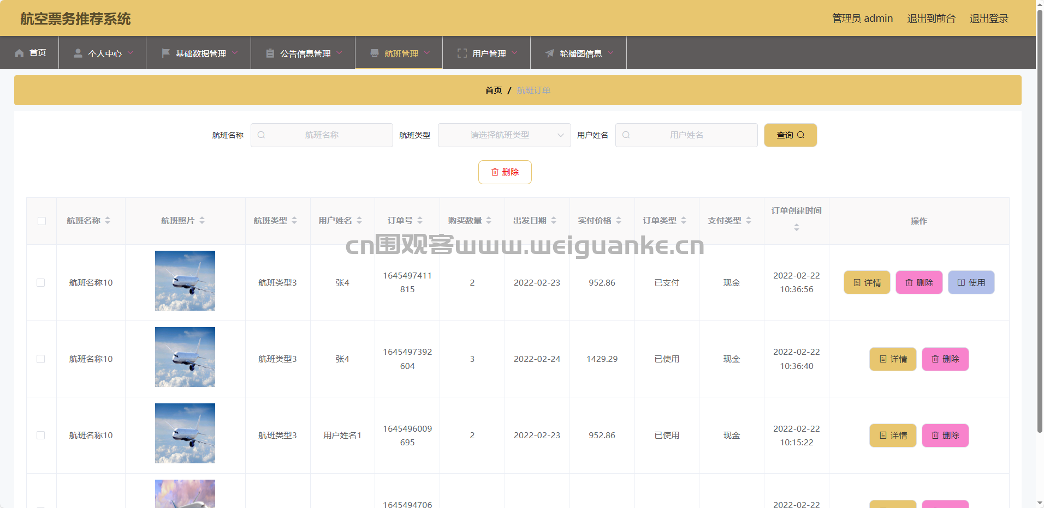Open the 请选择航班类型 dropdown
Image resolution: width=1044 pixels, height=508 pixels.
(504, 135)
